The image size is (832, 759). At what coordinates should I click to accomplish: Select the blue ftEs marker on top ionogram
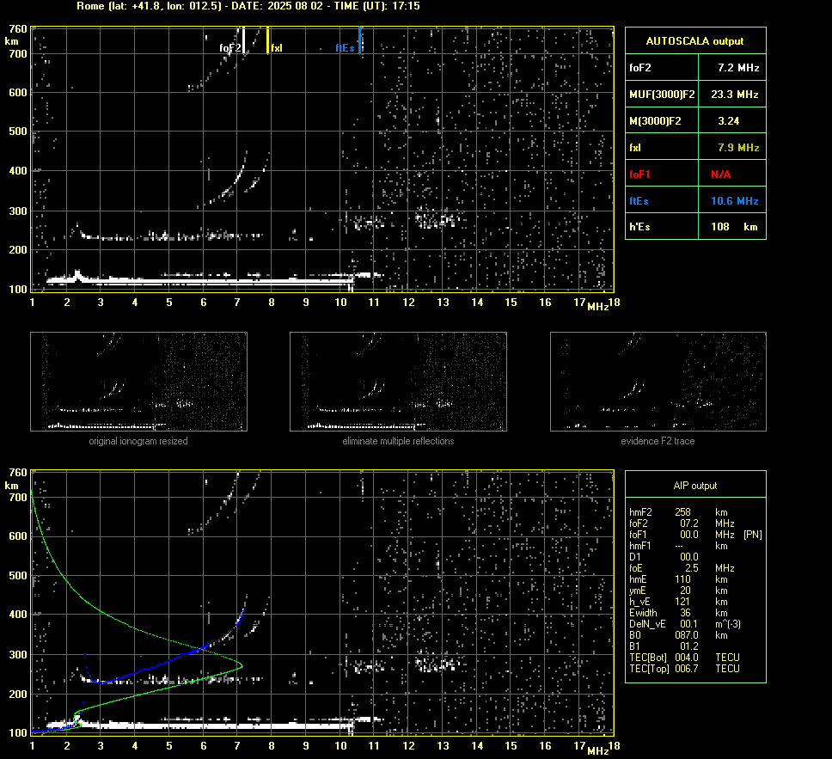click(x=360, y=40)
